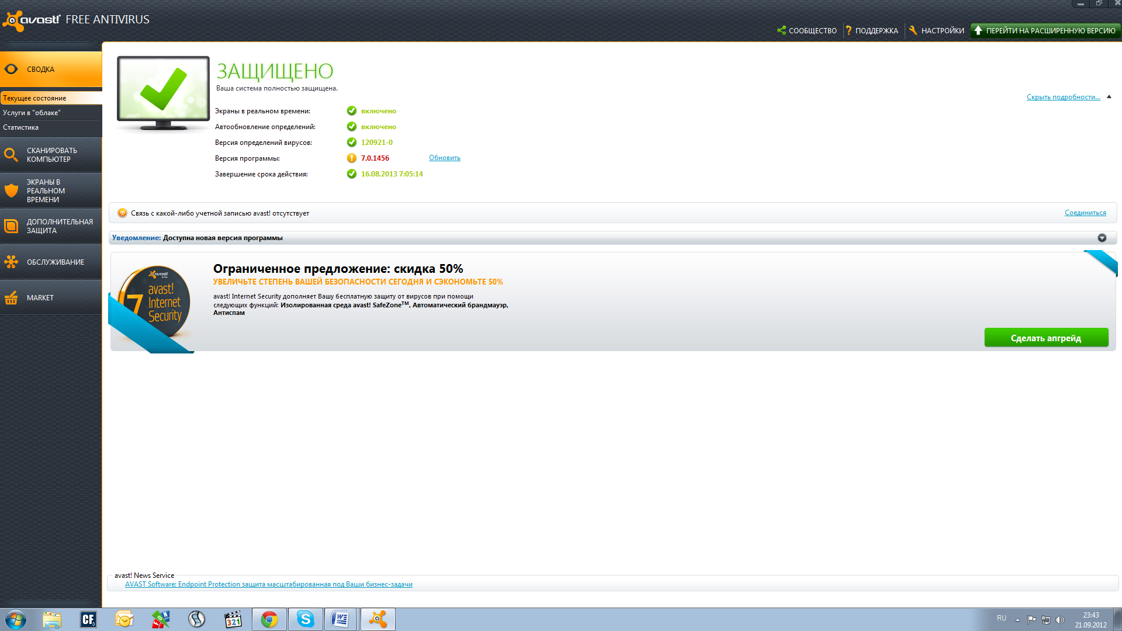This screenshot has width=1122, height=631.
Task: Click 'Сделать апгрейд' green button
Action: point(1046,338)
